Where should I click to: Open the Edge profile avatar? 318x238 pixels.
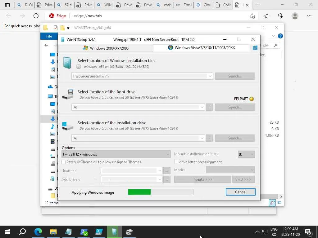pos(295,16)
